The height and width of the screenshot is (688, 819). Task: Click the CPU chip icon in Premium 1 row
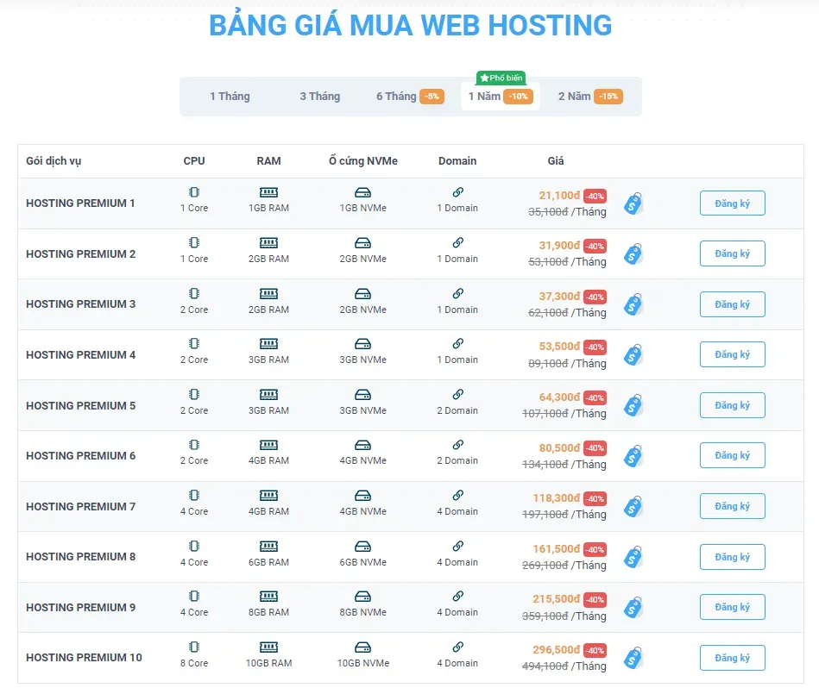(194, 192)
